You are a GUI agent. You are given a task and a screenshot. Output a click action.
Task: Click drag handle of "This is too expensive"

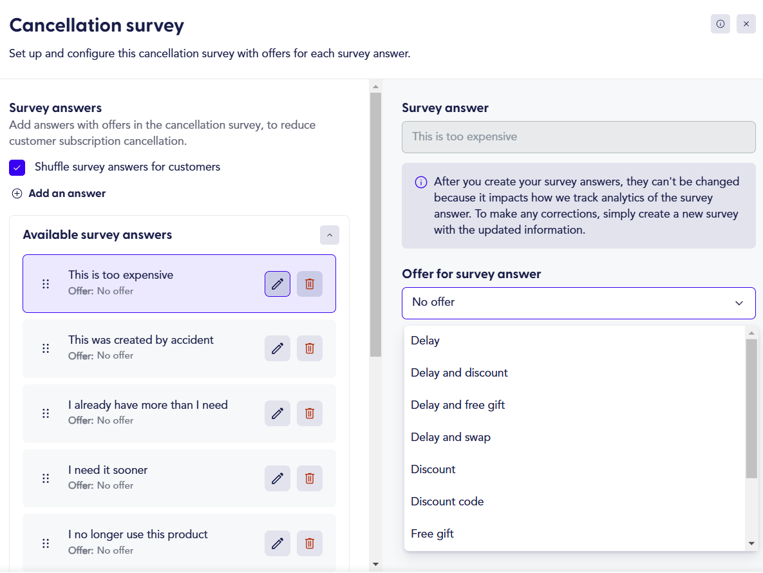click(x=46, y=283)
